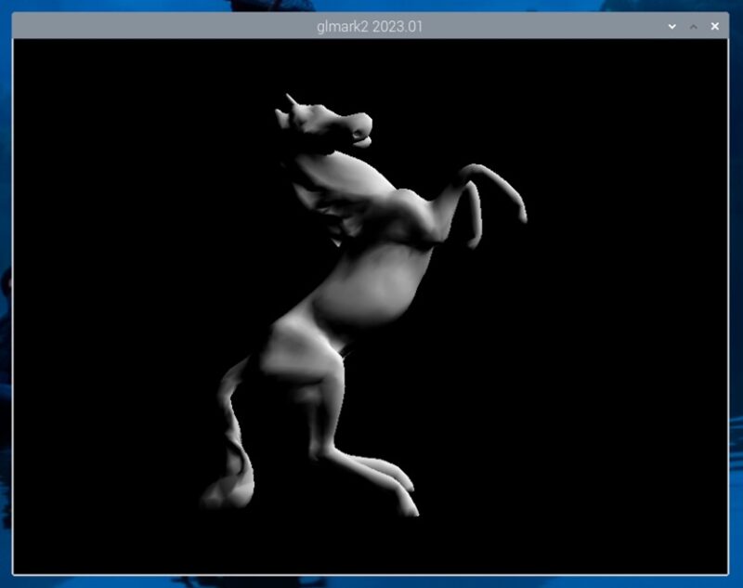Click the greyed-out maximize arrow
The height and width of the screenshot is (588, 743).
coord(693,26)
